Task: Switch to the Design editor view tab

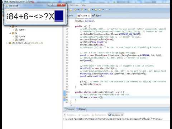Action: (x=81, y=109)
